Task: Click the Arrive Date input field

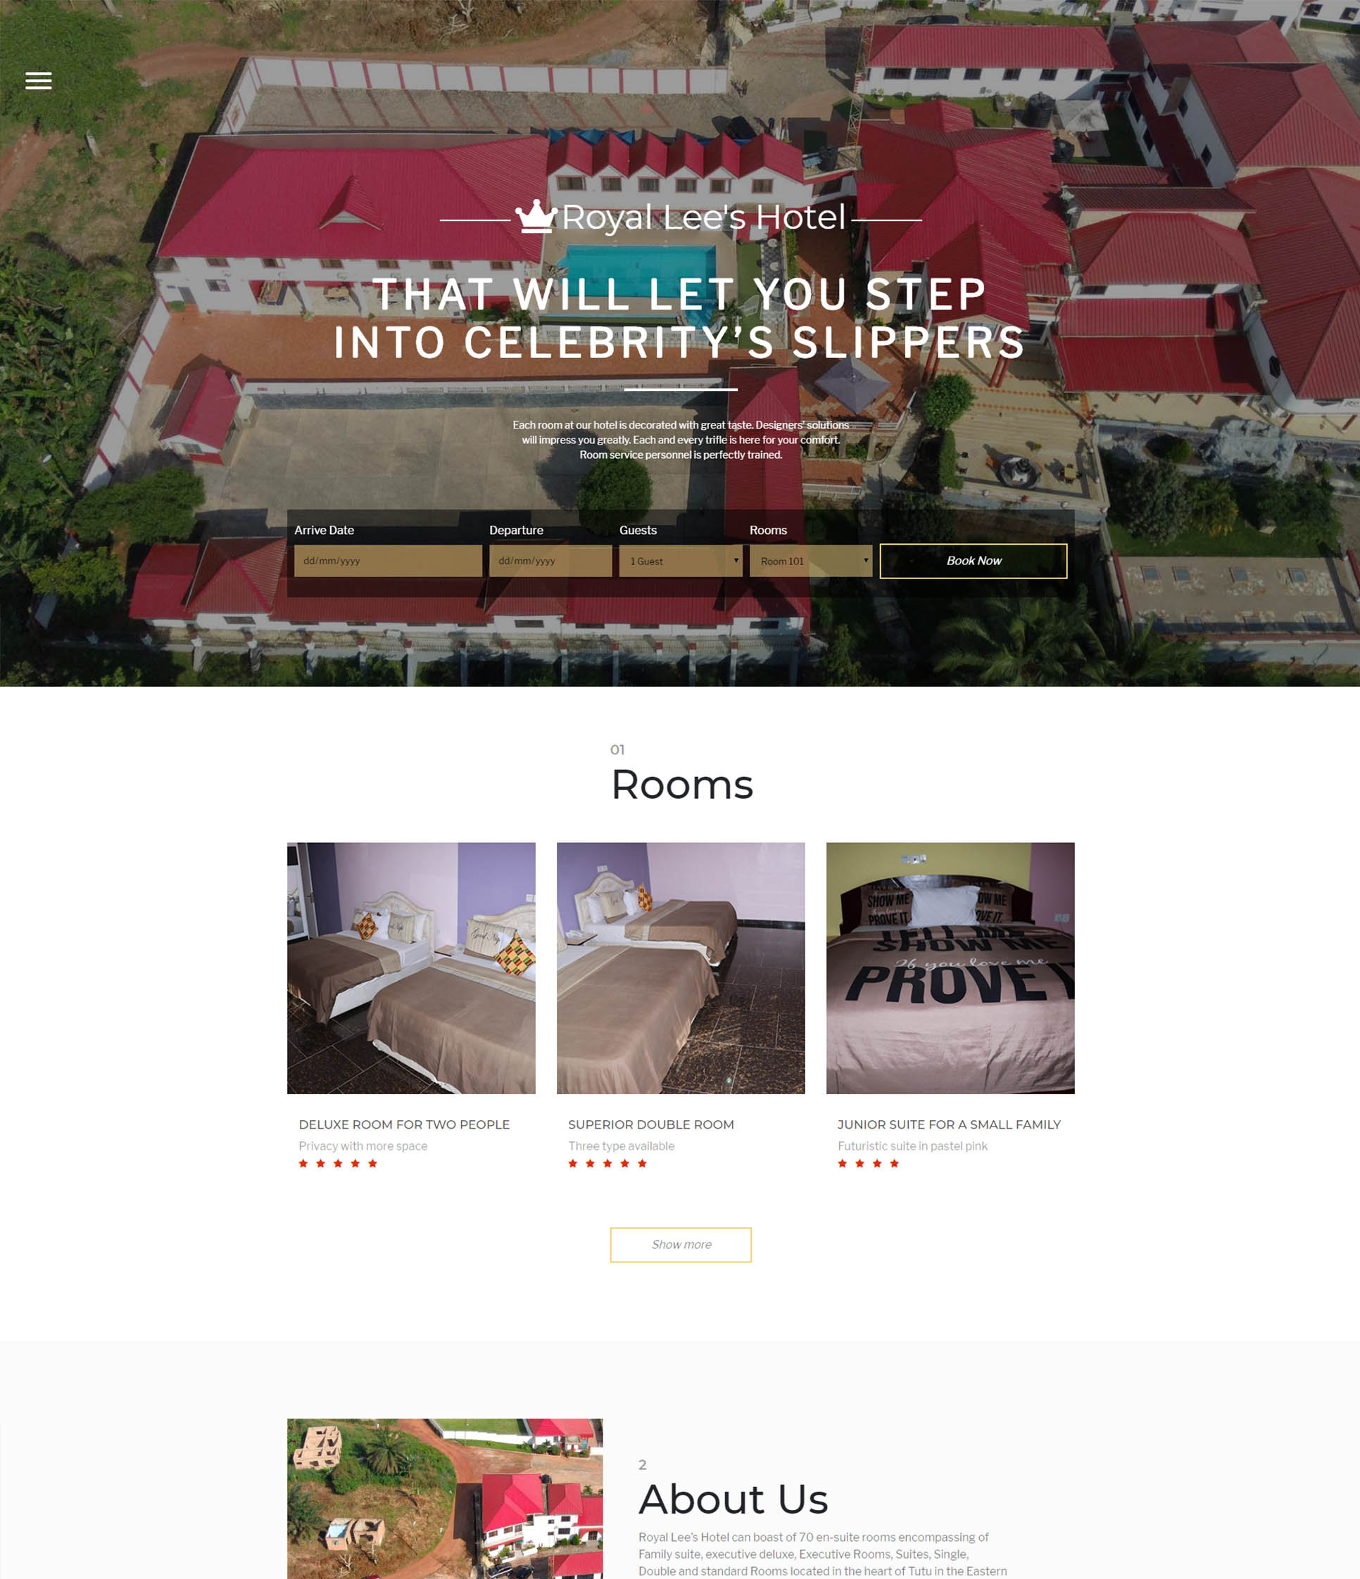Action: click(388, 561)
